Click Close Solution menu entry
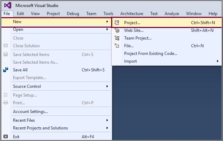Screen dimensions: 223x141 pyautogui.click(x=56, y=46)
